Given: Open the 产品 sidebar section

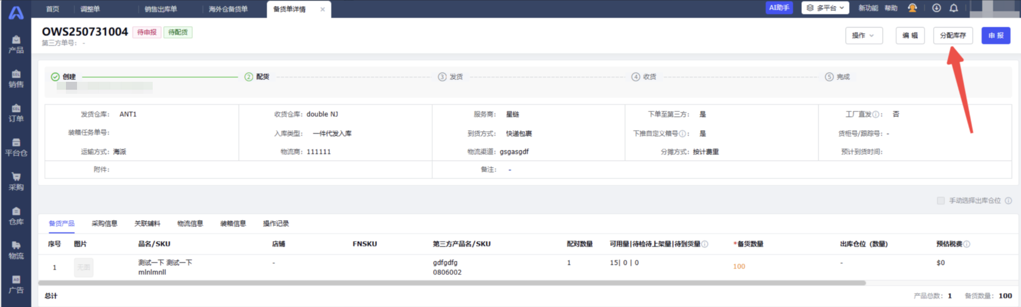Looking at the screenshot, I should (16, 44).
